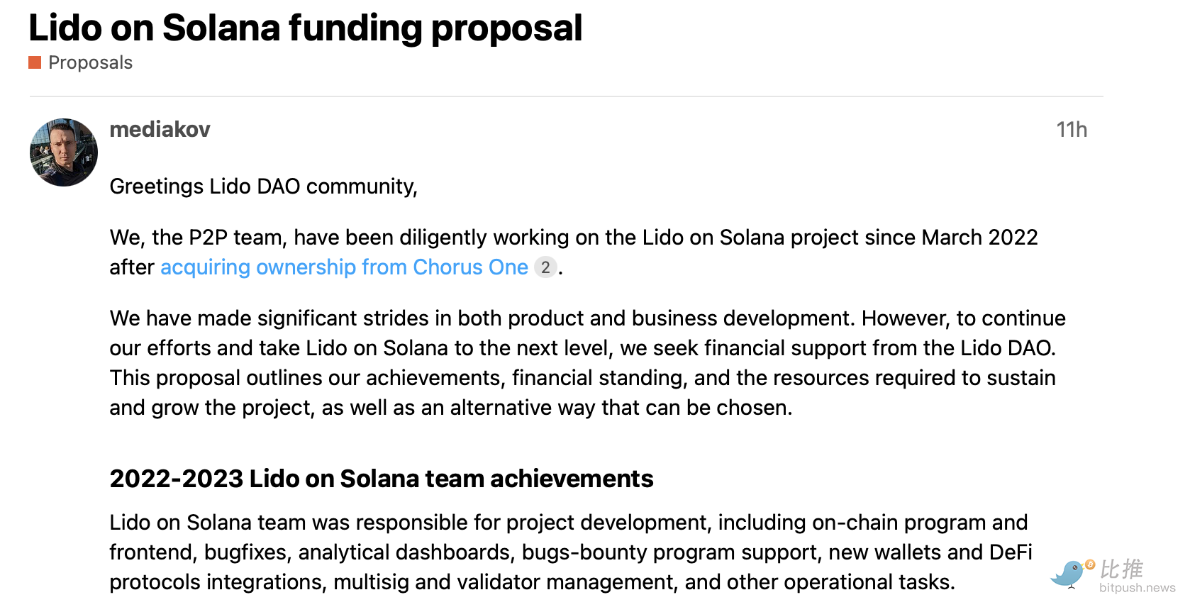Click the 11h post timestamp

[x=1071, y=130]
